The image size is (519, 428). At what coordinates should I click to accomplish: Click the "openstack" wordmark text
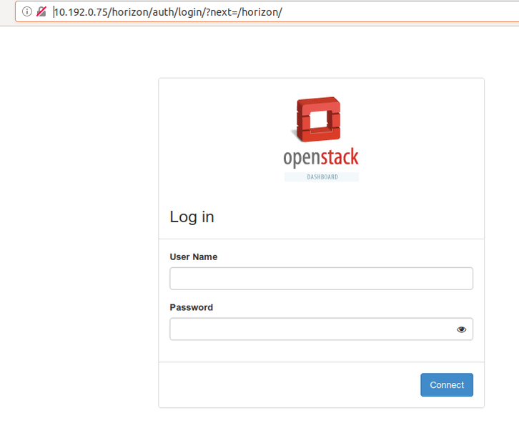tap(321, 157)
